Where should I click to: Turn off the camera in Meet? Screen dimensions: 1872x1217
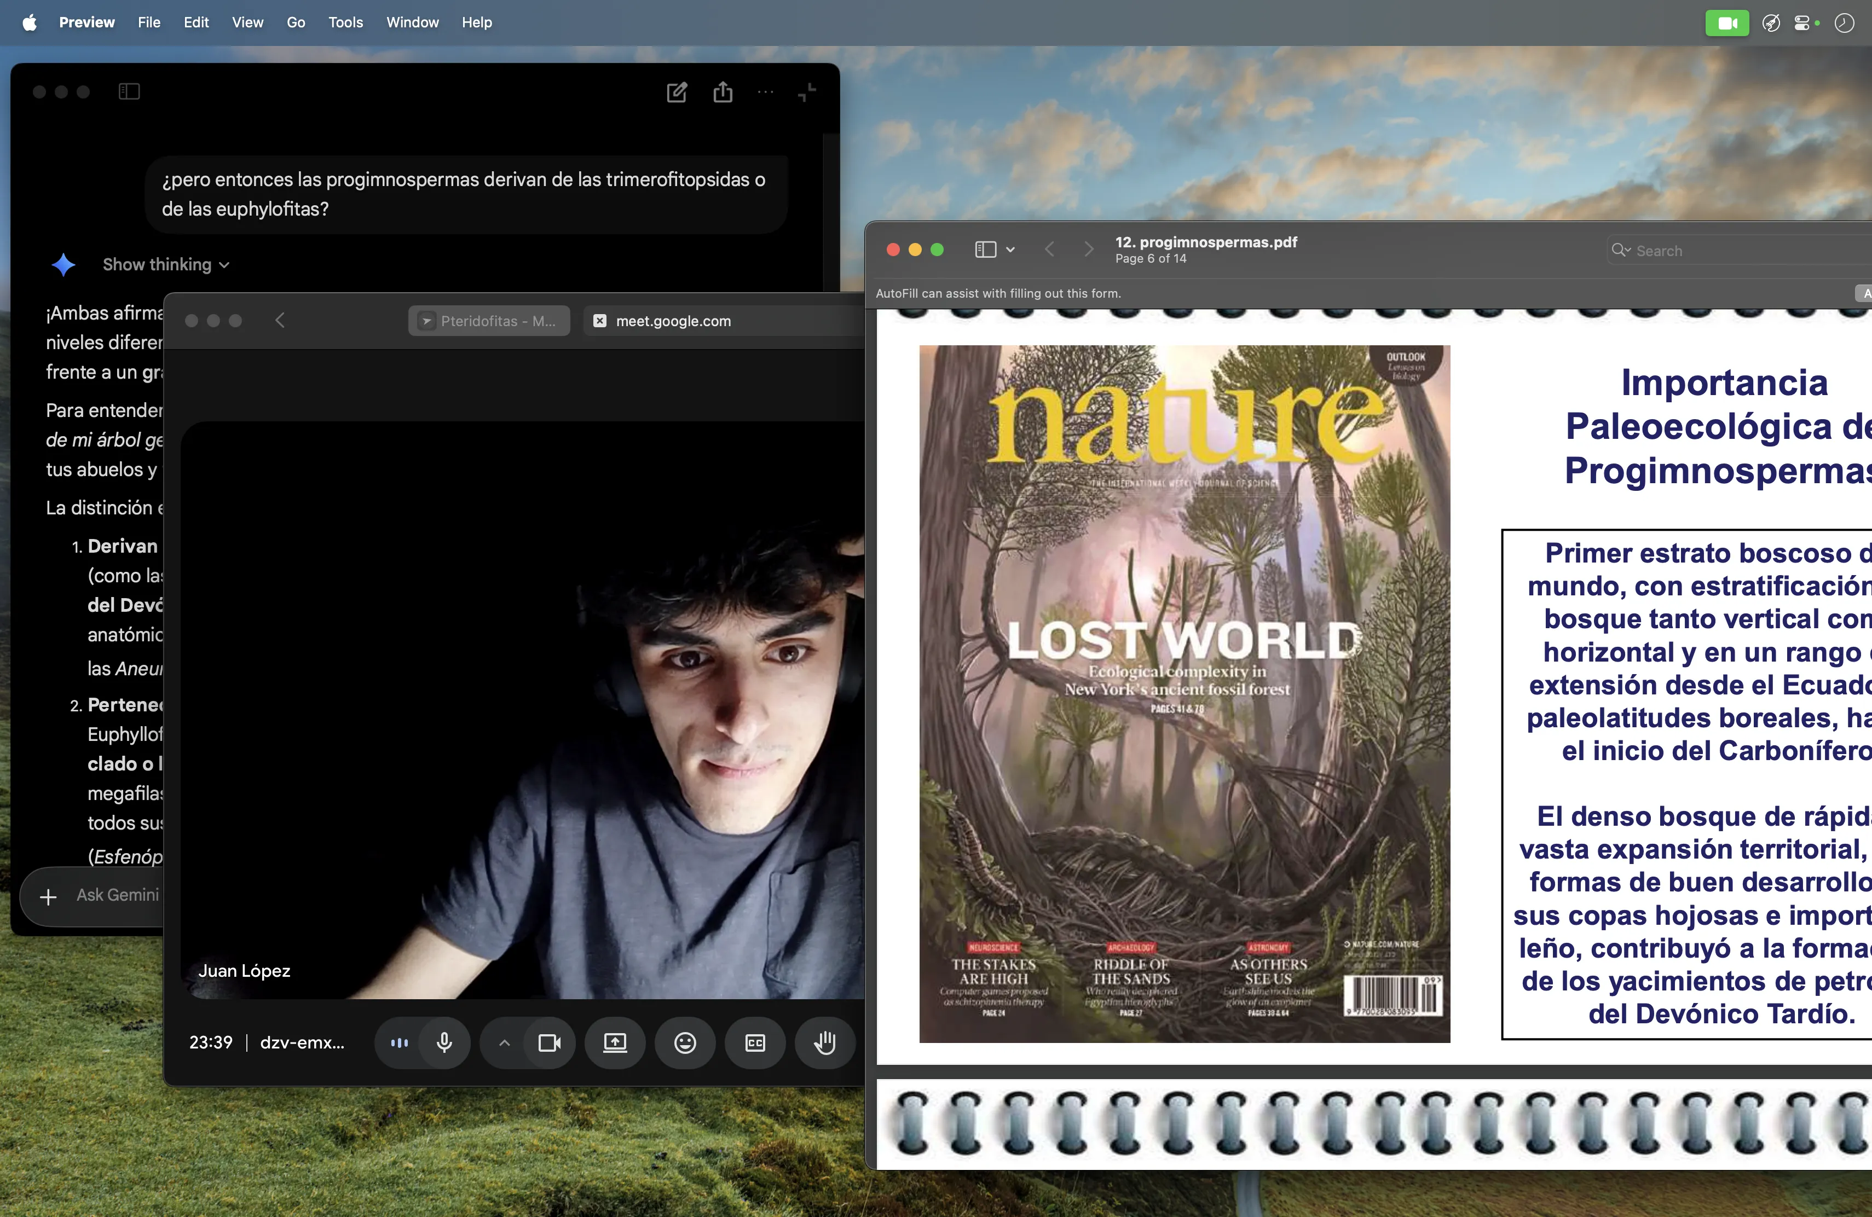[x=549, y=1042]
